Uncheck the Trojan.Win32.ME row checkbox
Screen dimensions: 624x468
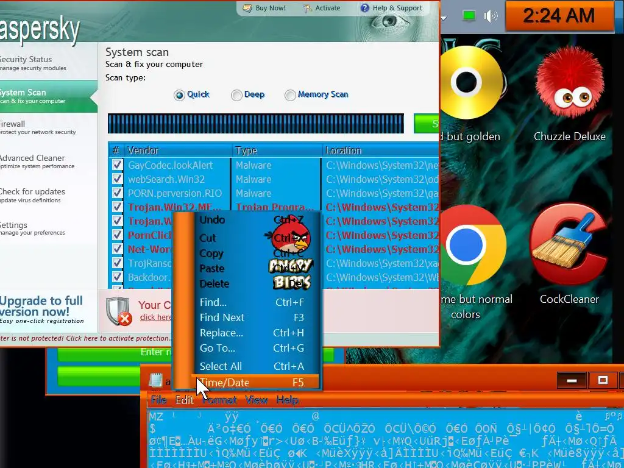[x=117, y=207]
